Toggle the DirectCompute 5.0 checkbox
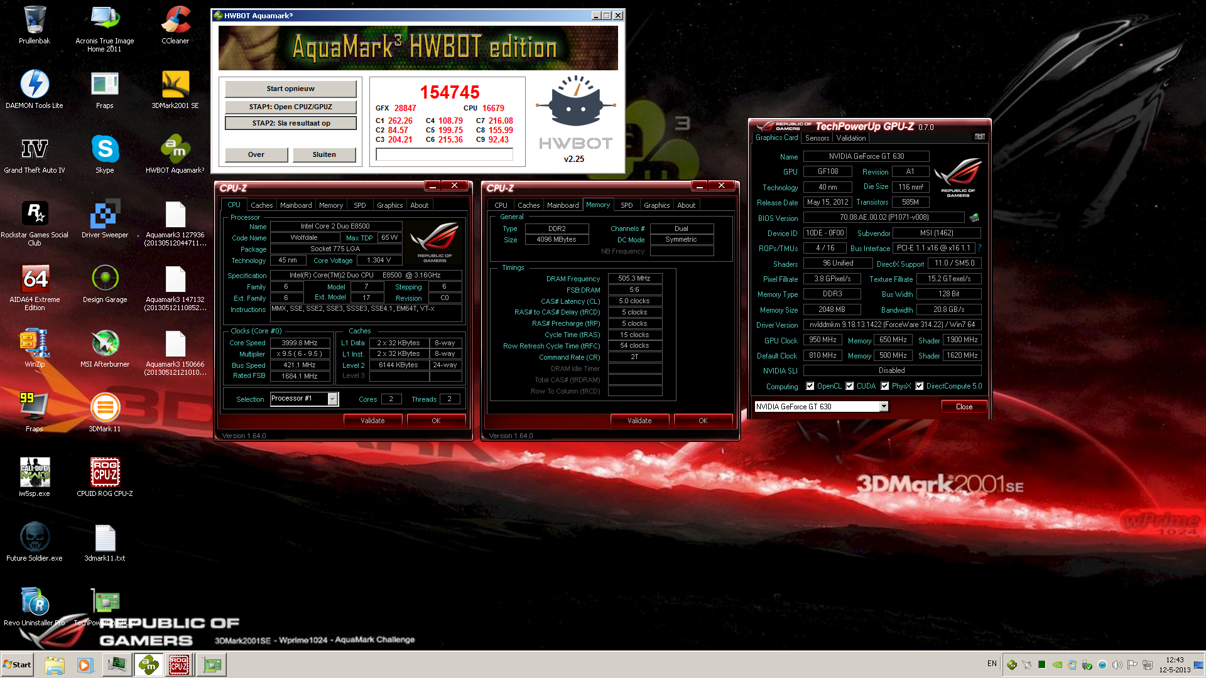 (x=920, y=386)
